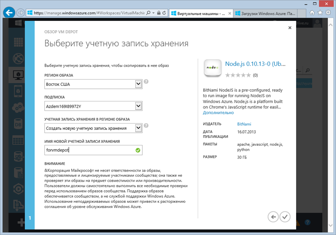Click the user avatar icon at top right
The image size is (336, 235).
click(x=317, y=23)
